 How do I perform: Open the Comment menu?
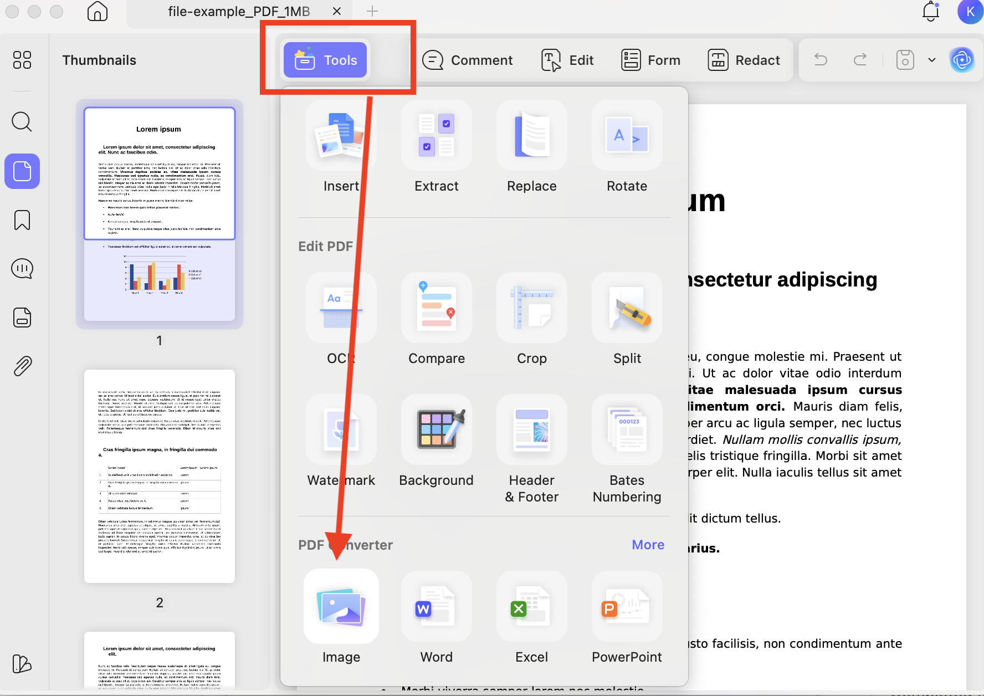click(468, 60)
